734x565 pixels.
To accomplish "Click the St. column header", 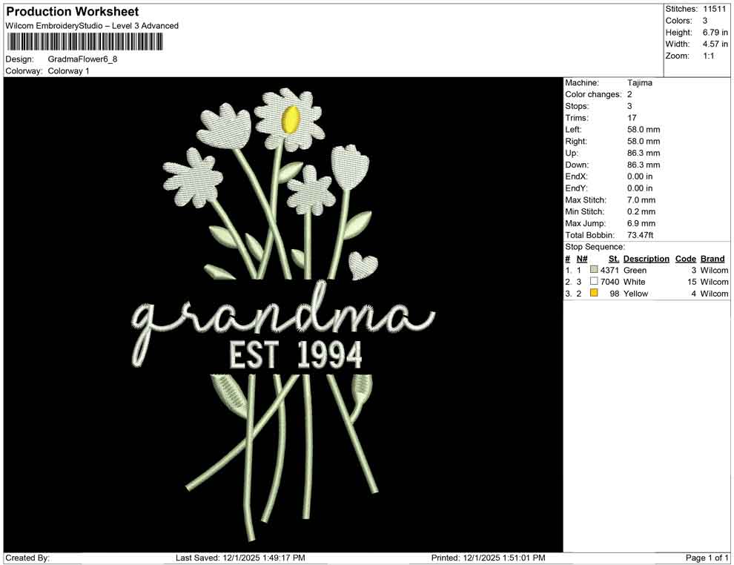I will click(612, 258).
